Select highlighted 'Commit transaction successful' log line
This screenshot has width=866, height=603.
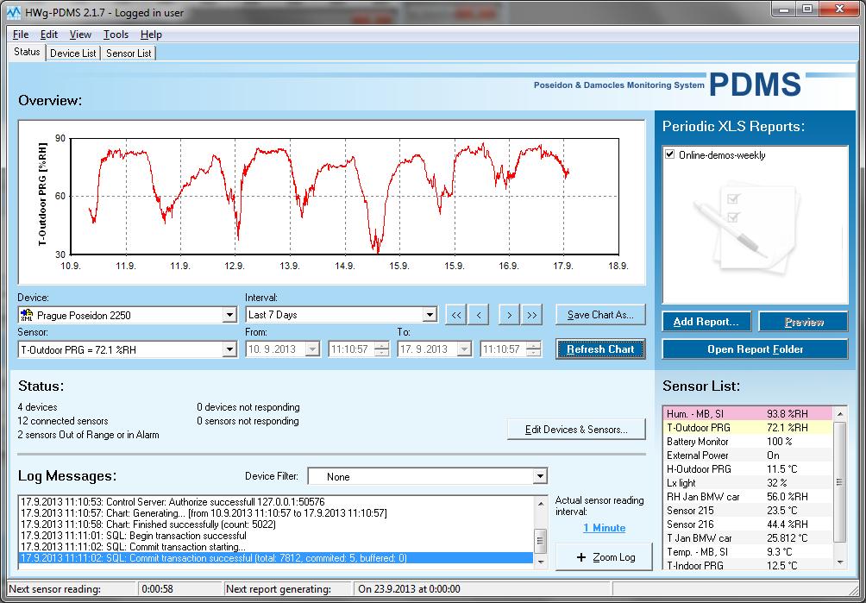coord(276,558)
